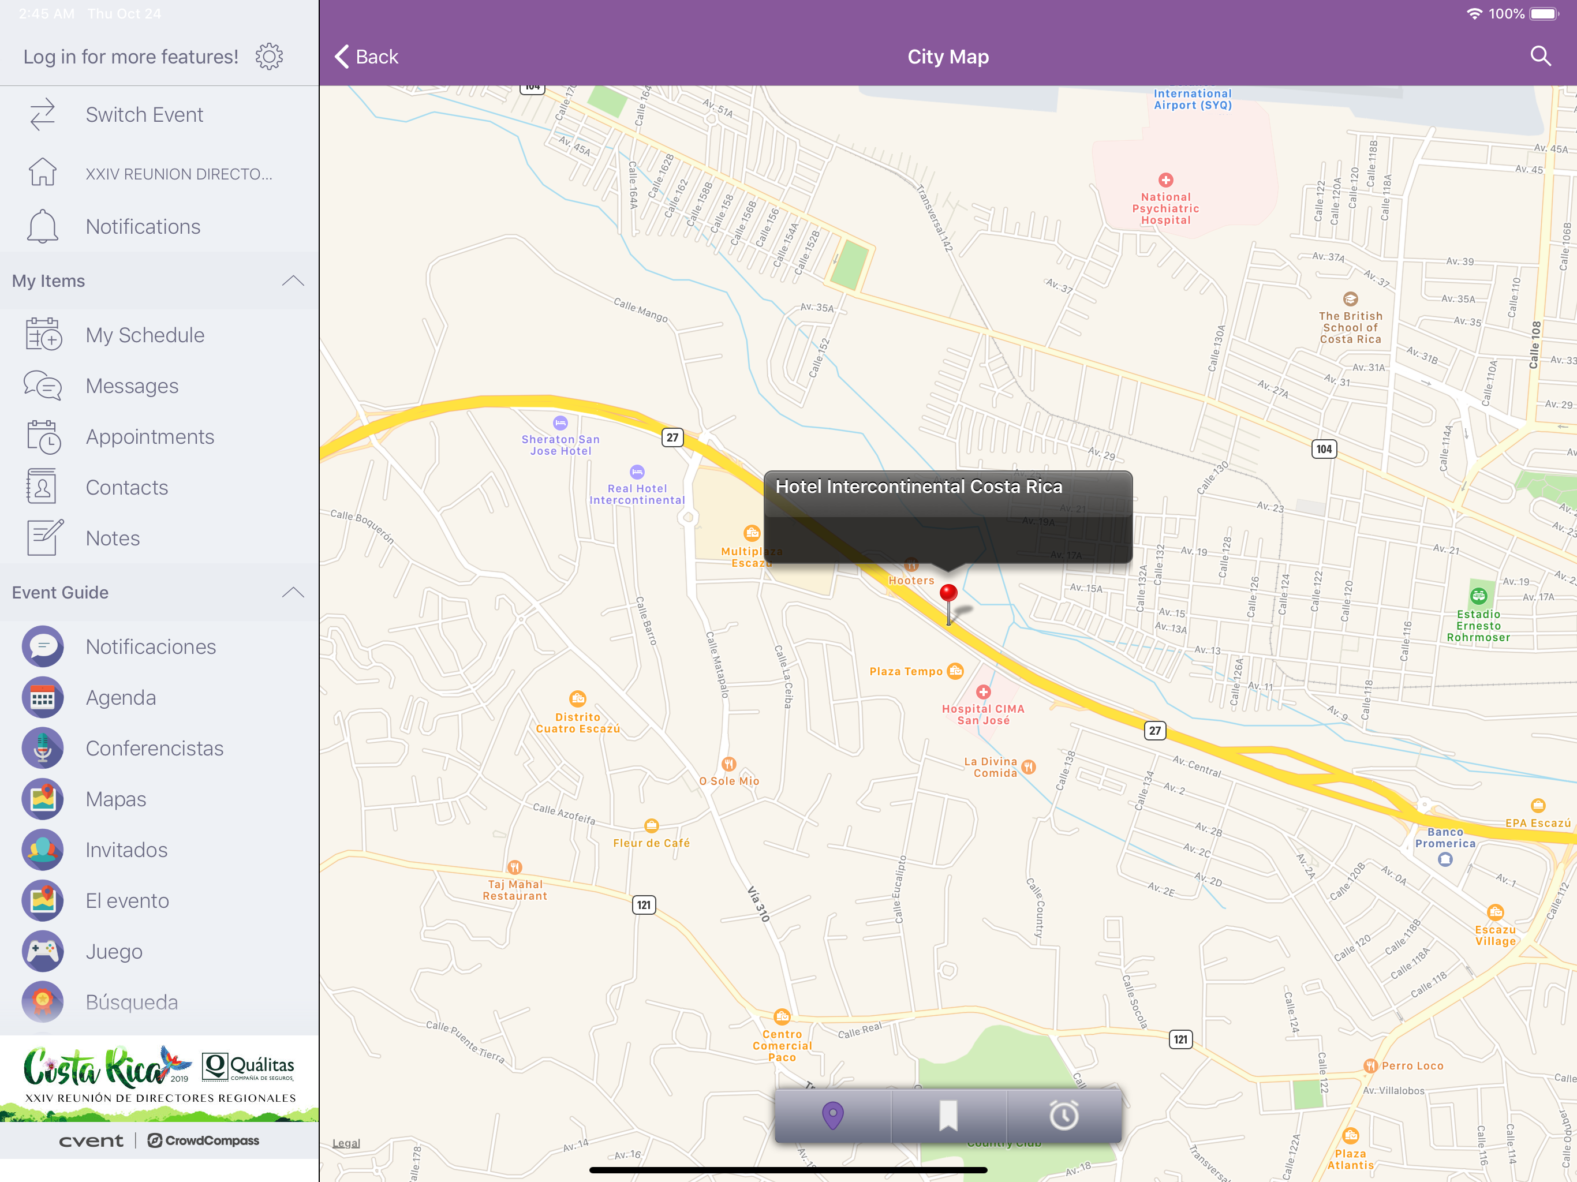This screenshot has height=1182, width=1577.
Task: Open Juego in Event Guide
Action: point(159,951)
